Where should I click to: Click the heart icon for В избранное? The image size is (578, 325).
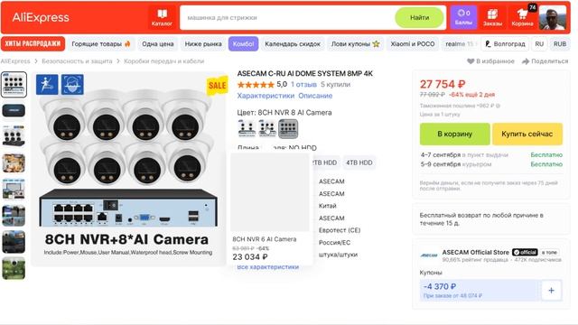tap(471, 61)
